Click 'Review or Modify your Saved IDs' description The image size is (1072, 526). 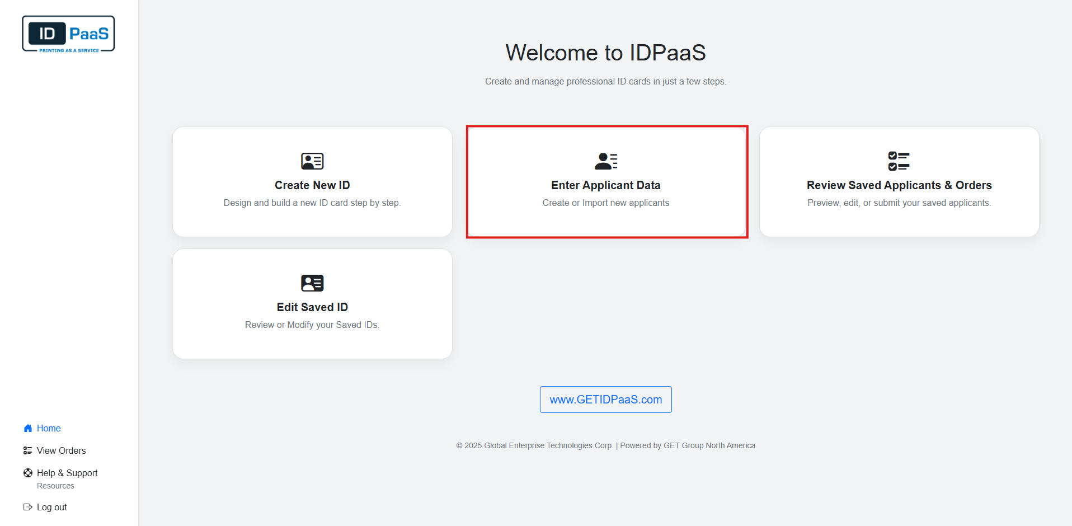312,325
